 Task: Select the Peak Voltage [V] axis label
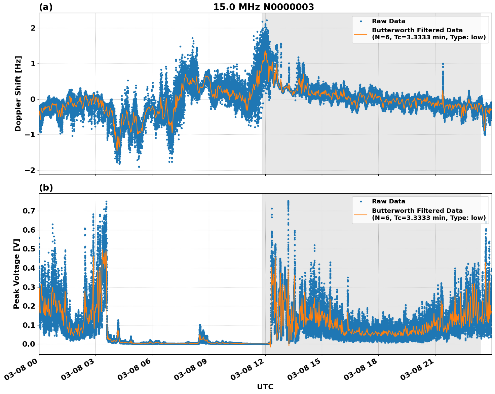coord(17,274)
